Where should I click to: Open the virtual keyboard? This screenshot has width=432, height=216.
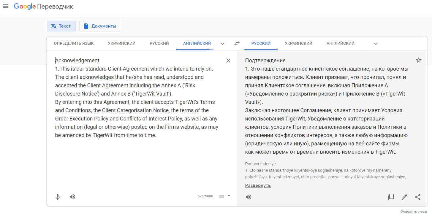pos(221,196)
